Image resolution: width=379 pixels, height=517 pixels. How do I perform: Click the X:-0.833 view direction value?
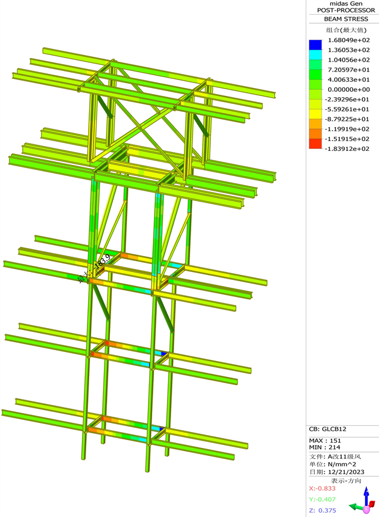tap(324, 489)
